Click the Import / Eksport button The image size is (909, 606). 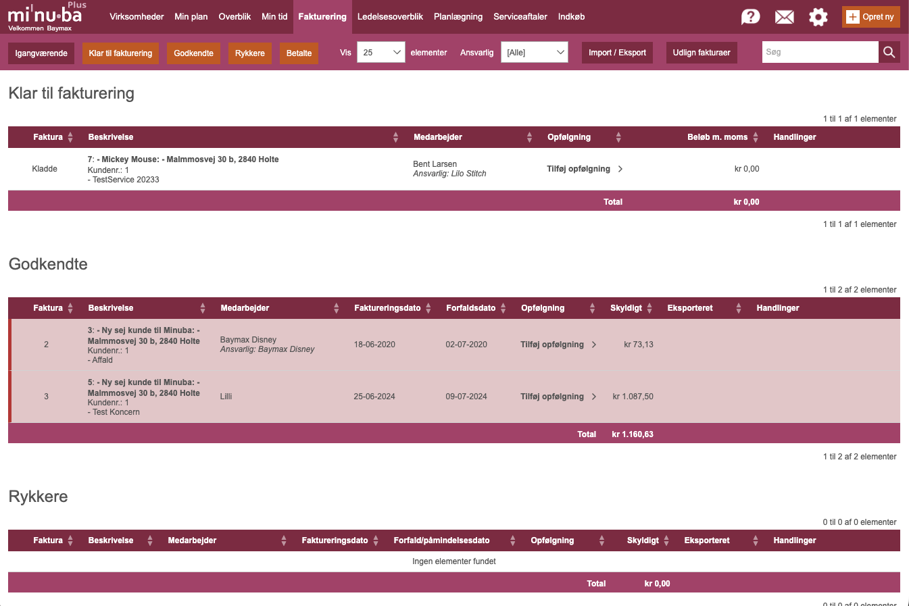(x=617, y=53)
